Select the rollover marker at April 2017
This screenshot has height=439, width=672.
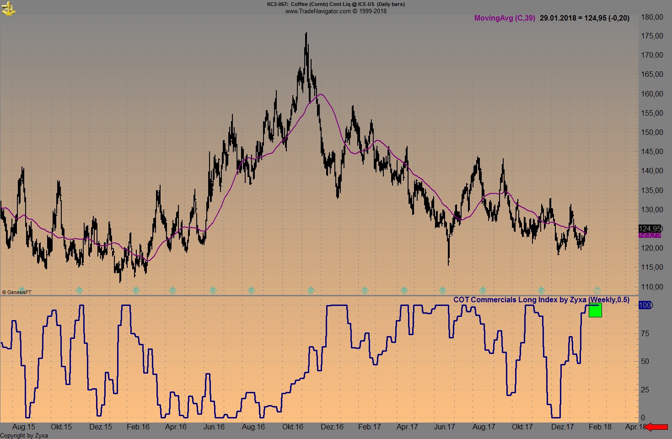click(x=404, y=290)
